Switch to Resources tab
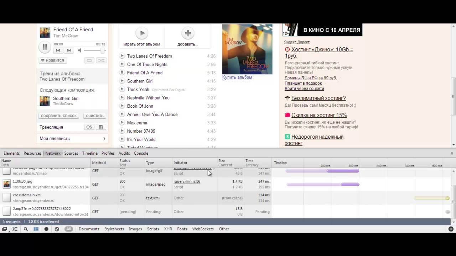 click(32, 153)
